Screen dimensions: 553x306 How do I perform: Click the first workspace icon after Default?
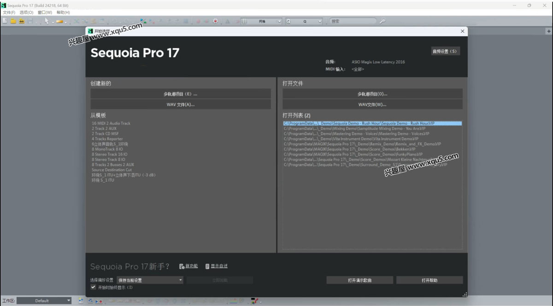(81, 300)
